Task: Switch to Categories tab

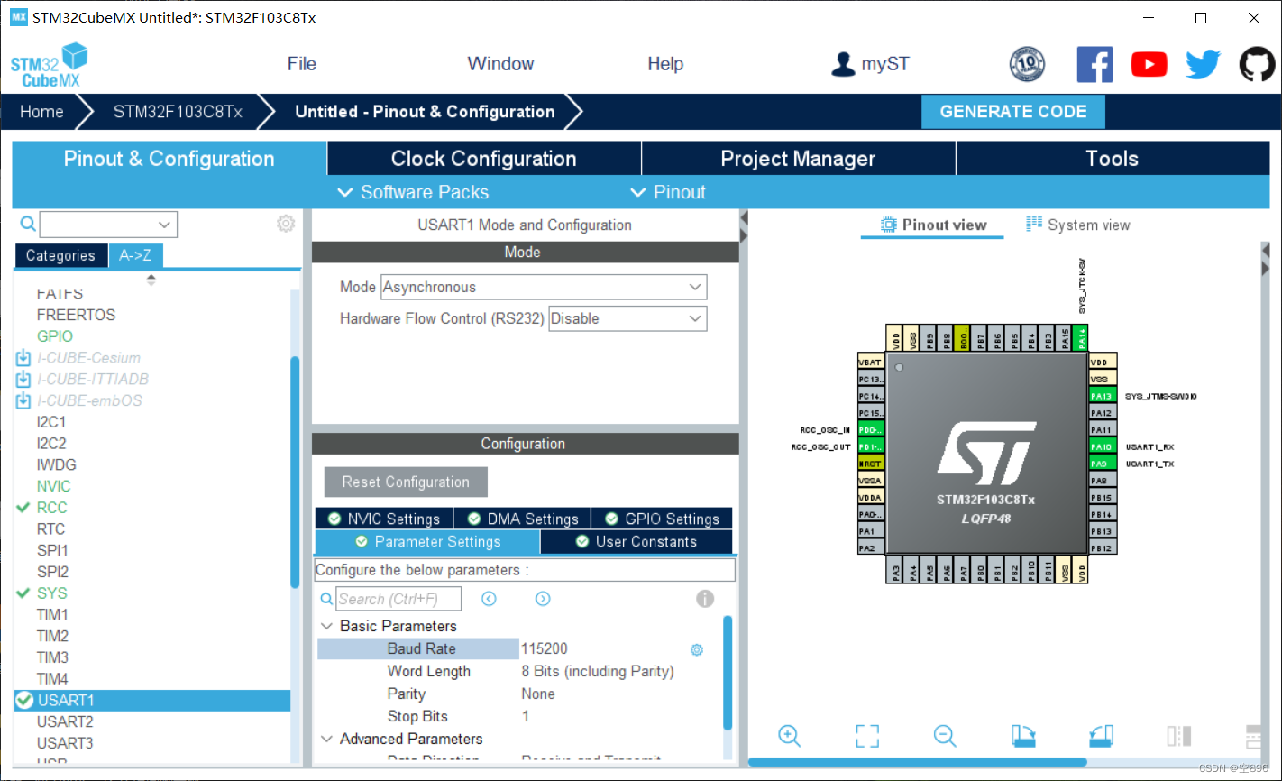Action: tap(60, 255)
